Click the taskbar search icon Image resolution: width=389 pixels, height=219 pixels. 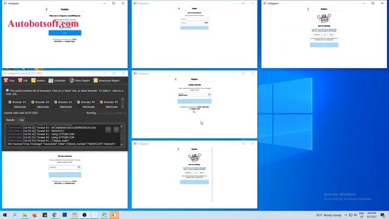point(15,215)
